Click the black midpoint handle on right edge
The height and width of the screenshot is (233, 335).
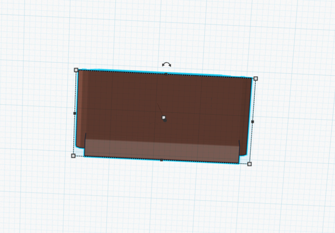(252, 121)
